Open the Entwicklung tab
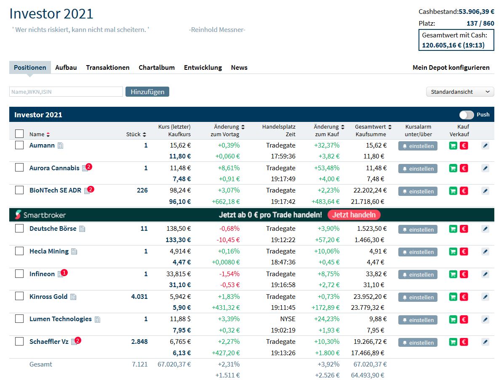Viewport: 504px width, 380px height. click(203, 67)
